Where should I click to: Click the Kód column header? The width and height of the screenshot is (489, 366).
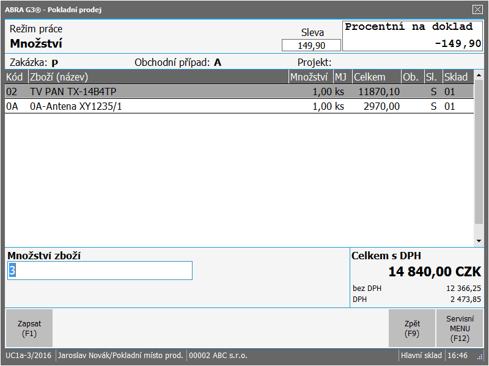click(x=16, y=77)
